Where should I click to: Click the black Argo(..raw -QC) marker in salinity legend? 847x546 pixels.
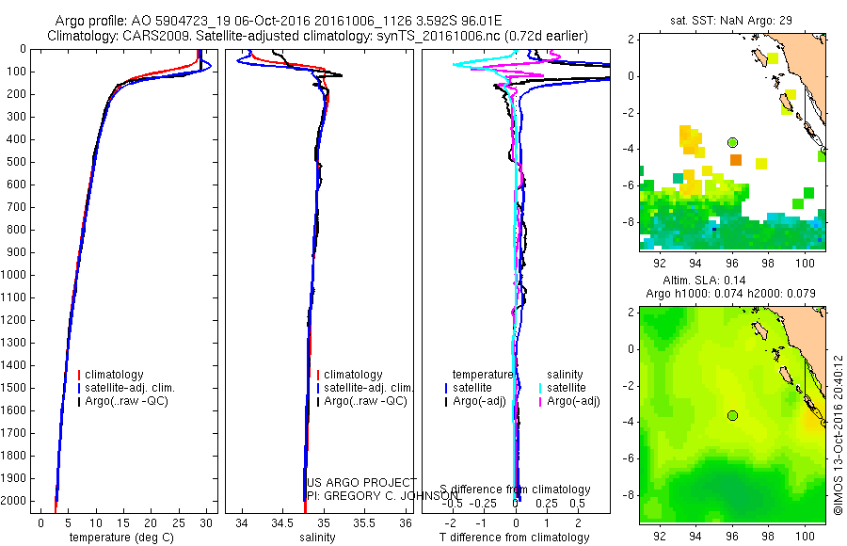(x=318, y=402)
